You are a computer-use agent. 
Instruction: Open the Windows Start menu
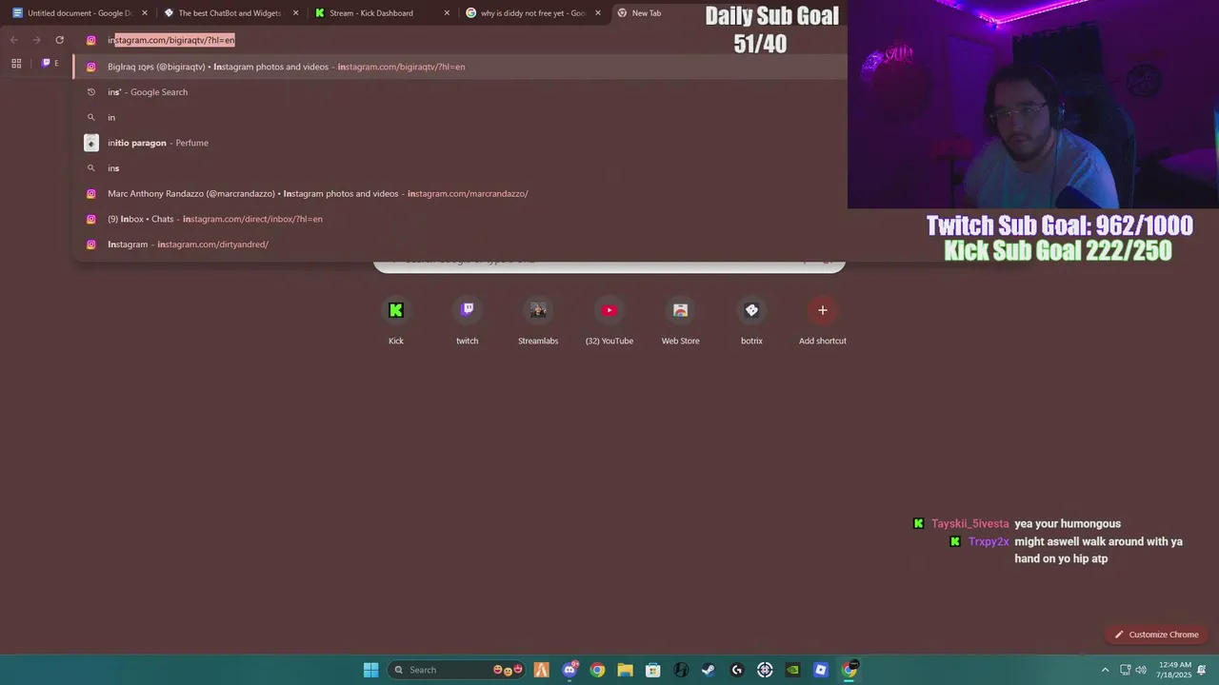pyautogui.click(x=370, y=670)
